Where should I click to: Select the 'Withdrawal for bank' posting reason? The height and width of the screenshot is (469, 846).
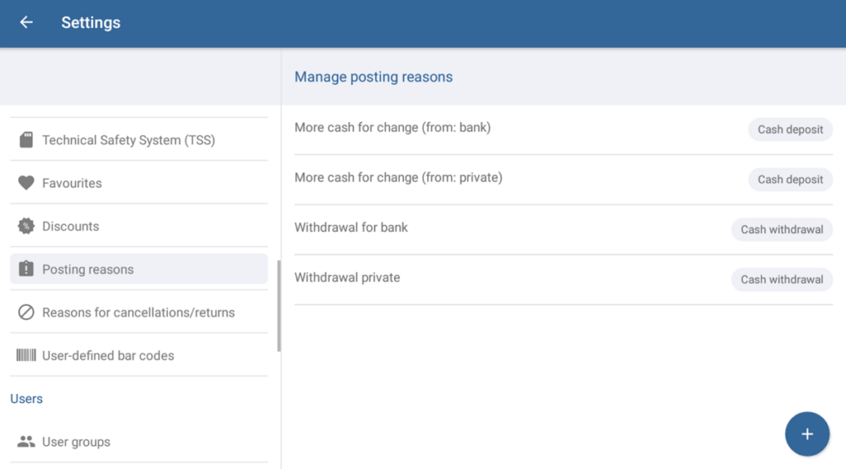[351, 227]
